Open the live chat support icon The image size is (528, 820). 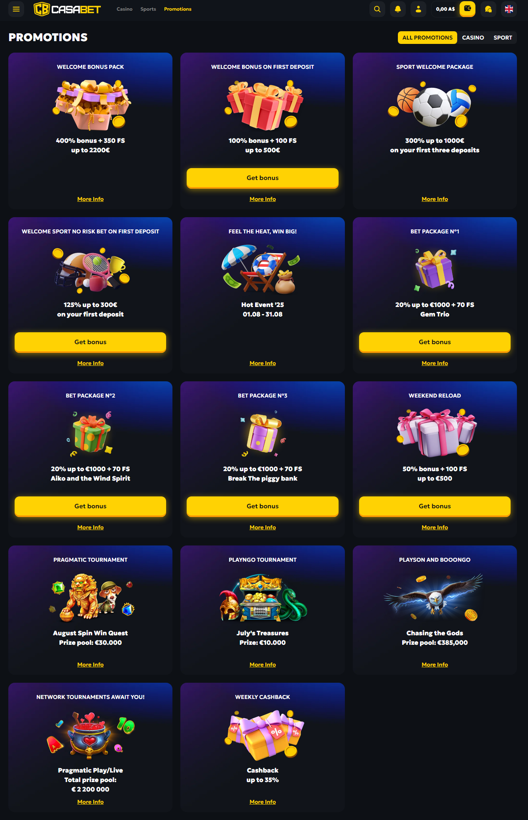coord(488,9)
